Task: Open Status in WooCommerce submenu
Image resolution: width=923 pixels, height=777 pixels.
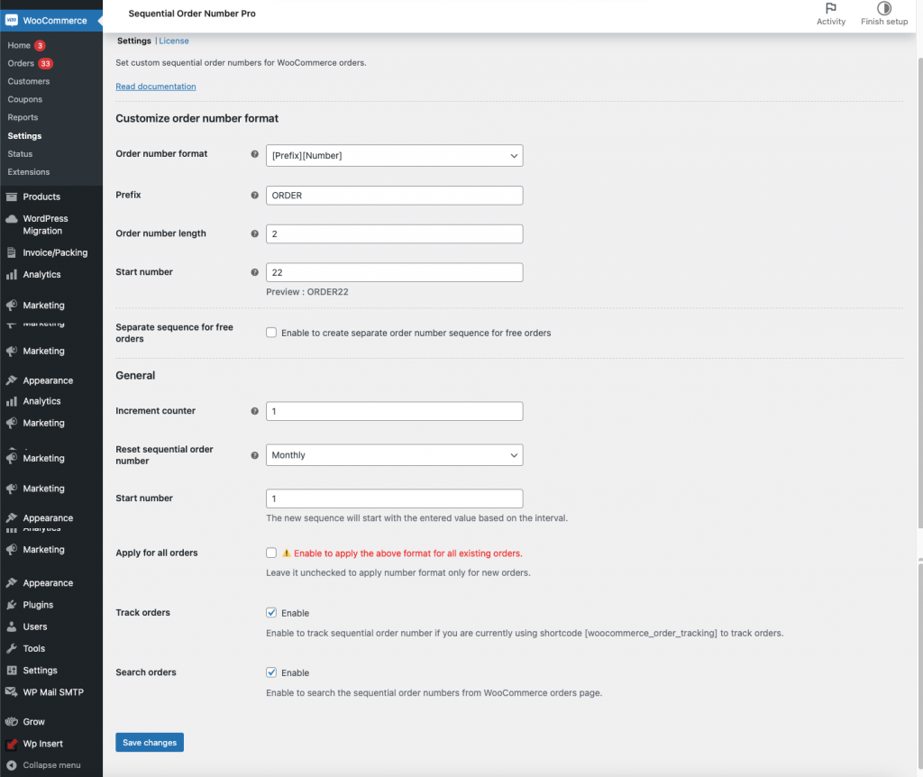Action: pos(20,153)
